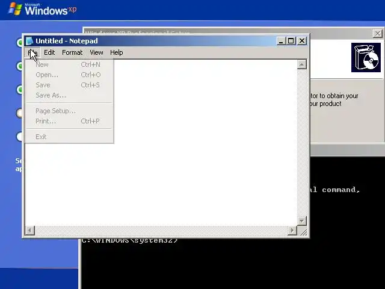Viewport: 385px width, 289px height.
Task: Maximize the Notepad window
Action: 291,41
